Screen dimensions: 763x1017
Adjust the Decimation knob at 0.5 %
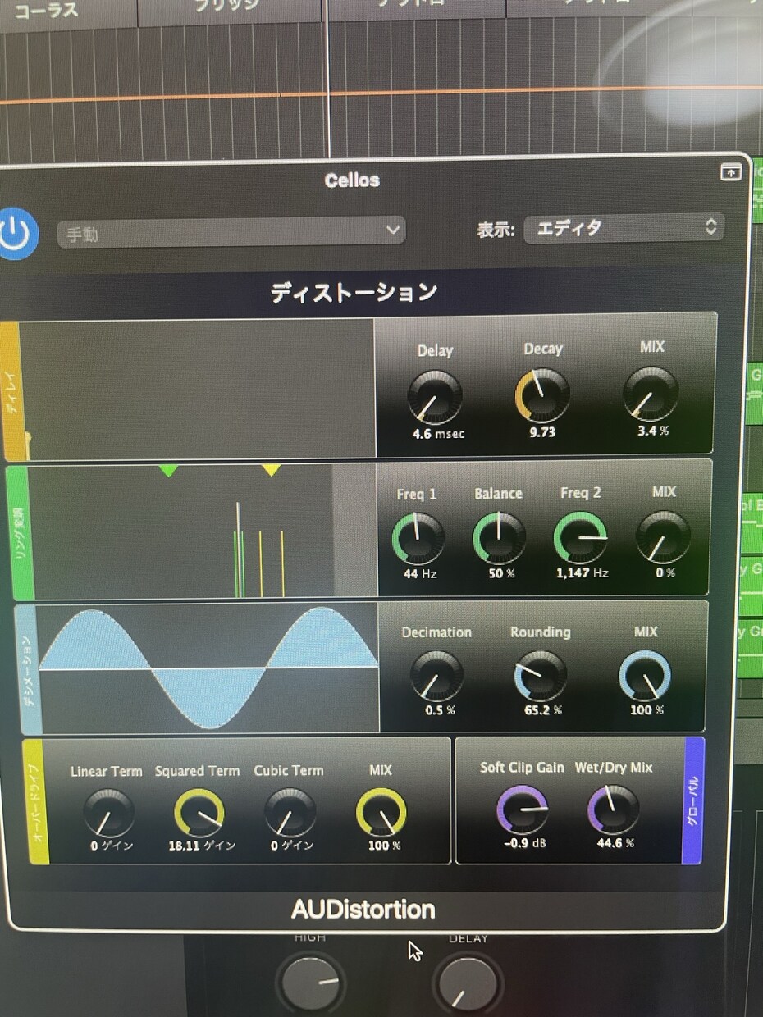pos(436,676)
